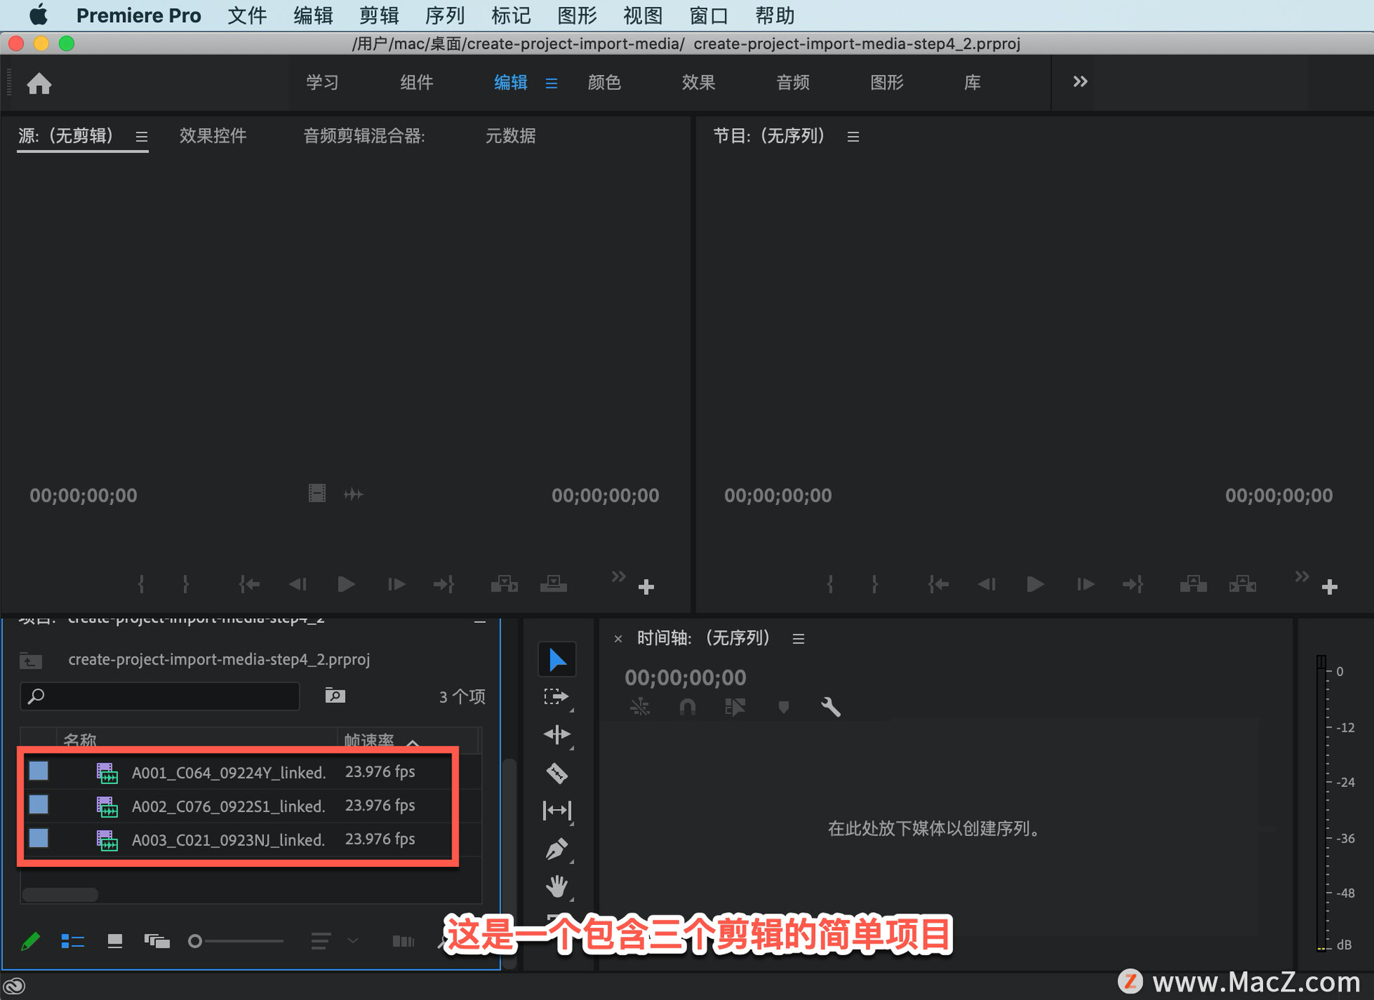Adjust the thumbnail zoom slider
This screenshot has height=1000, width=1374.
[195, 941]
